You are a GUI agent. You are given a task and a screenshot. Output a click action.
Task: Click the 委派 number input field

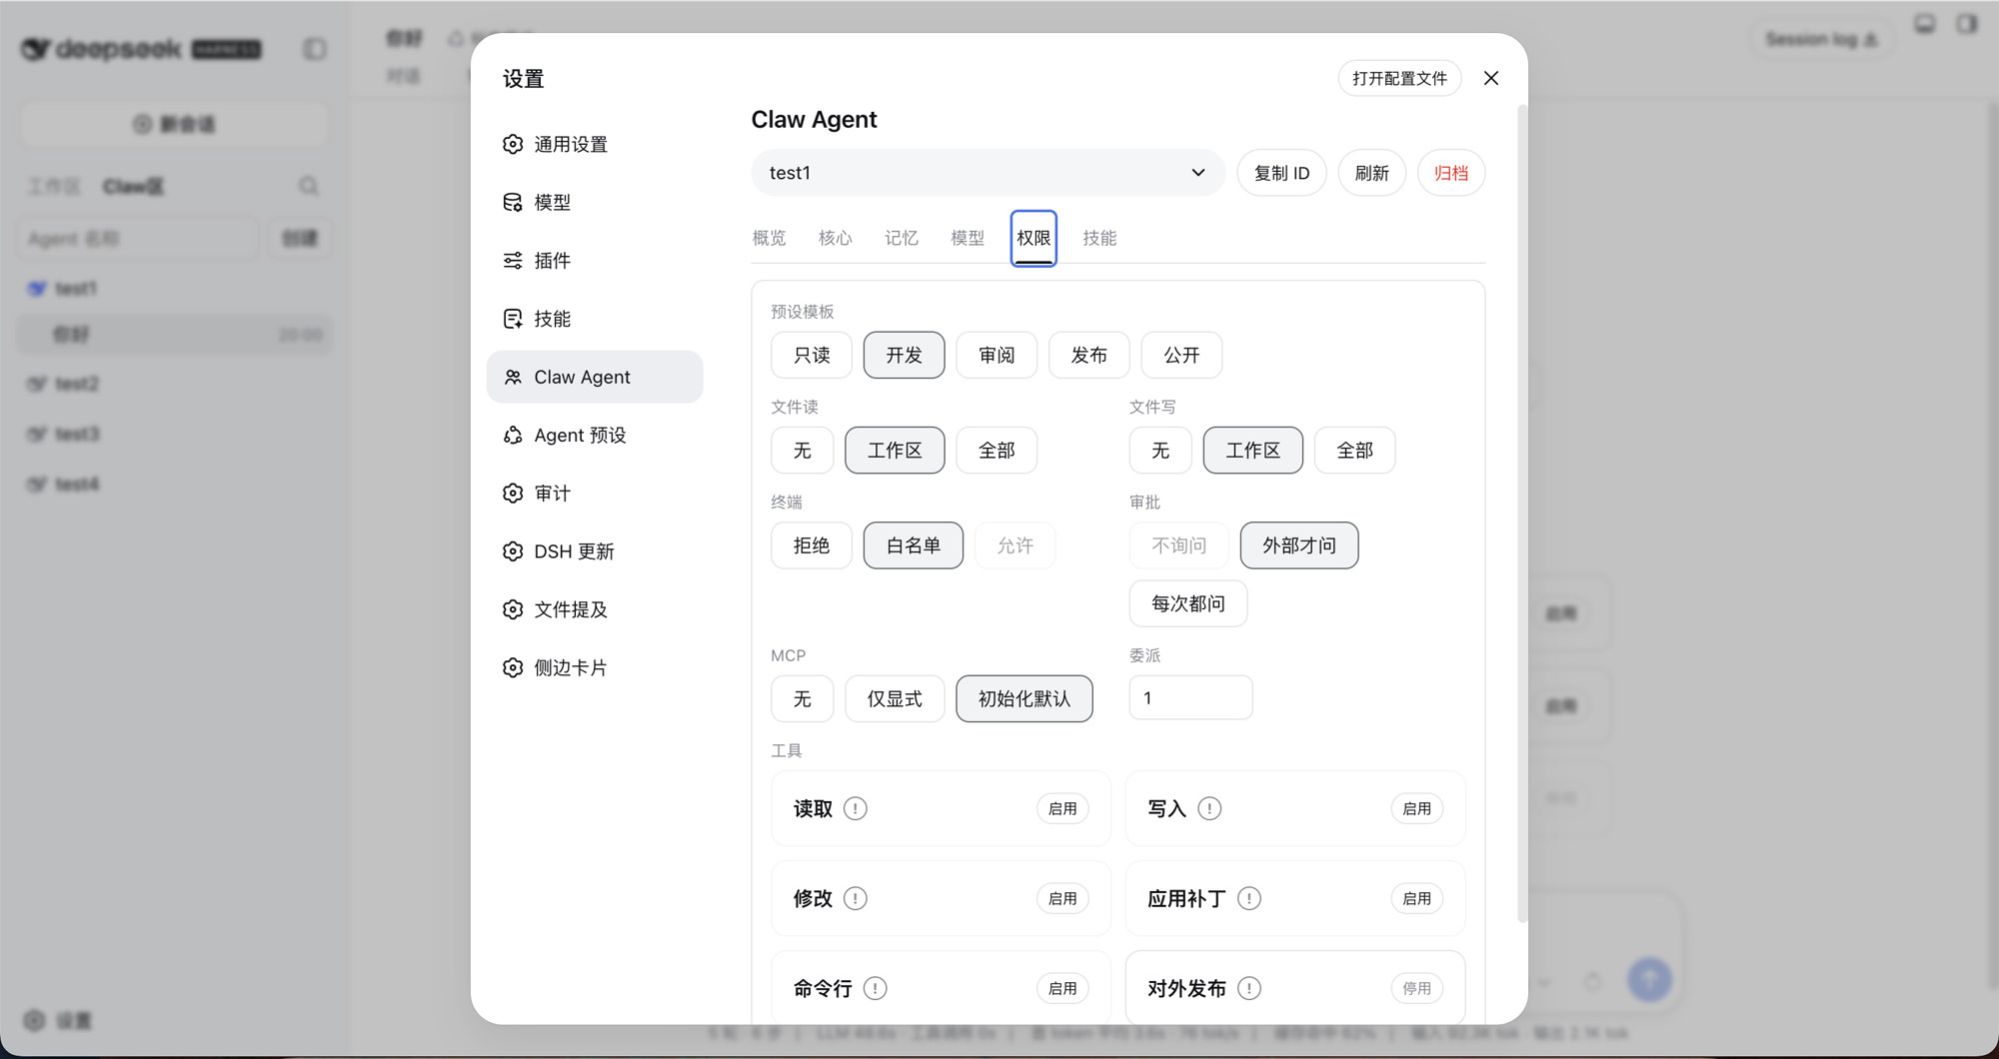(1190, 697)
